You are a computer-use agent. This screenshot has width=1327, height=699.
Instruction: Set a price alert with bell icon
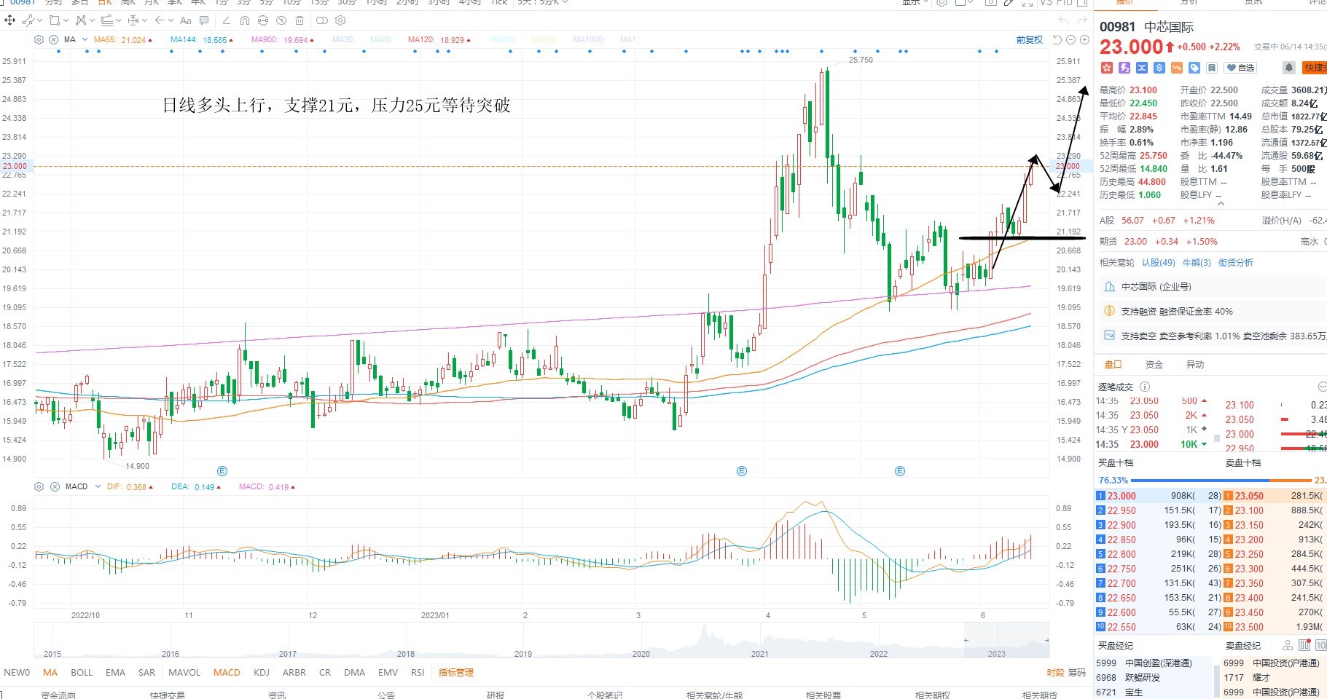click(1289, 68)
